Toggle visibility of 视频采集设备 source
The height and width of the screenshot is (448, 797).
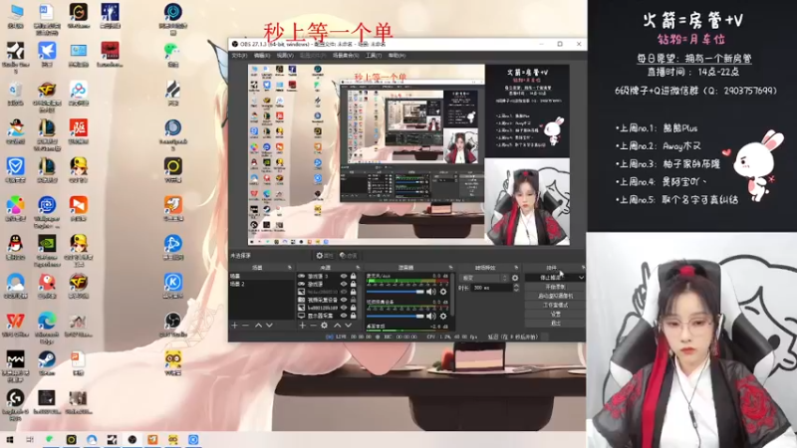pyautogui.click(x=344, y=300)
